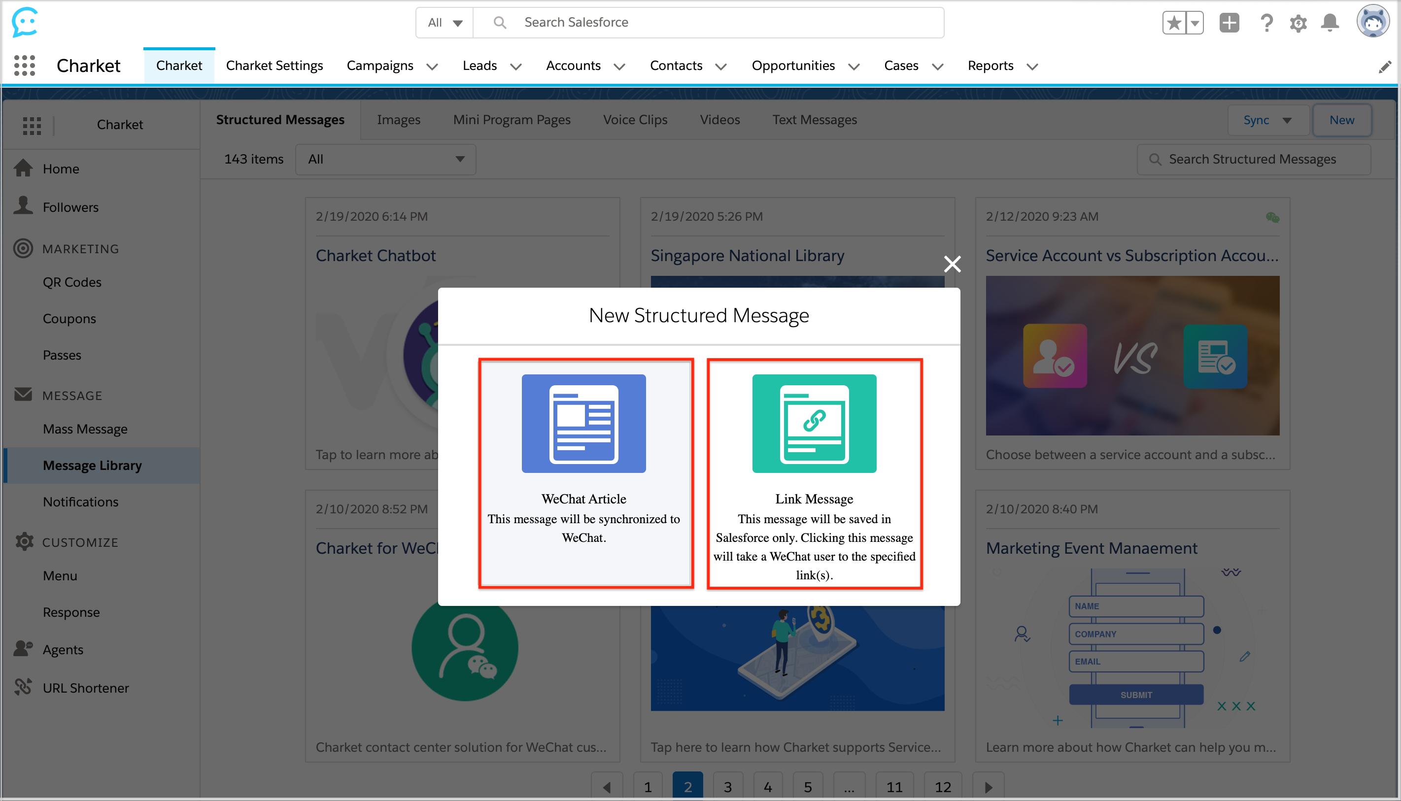Click the URL Shortener link icon

[23, 687]
